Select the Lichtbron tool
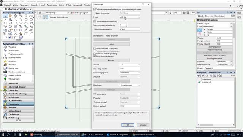Screen dimensions: 243x137 pyautogui.click(x=12, y=61)
